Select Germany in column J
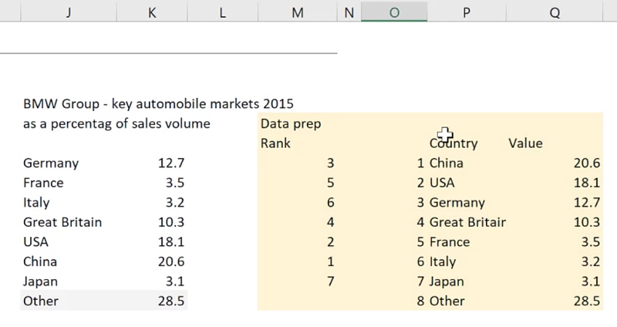 pyautogui.click(x=51, y=163)
